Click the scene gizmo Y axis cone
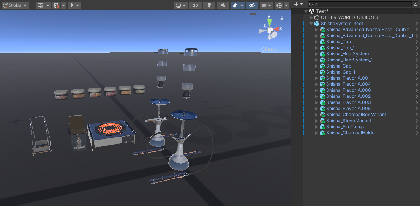This screenshot has height=206, width=420. click(270, 22)
